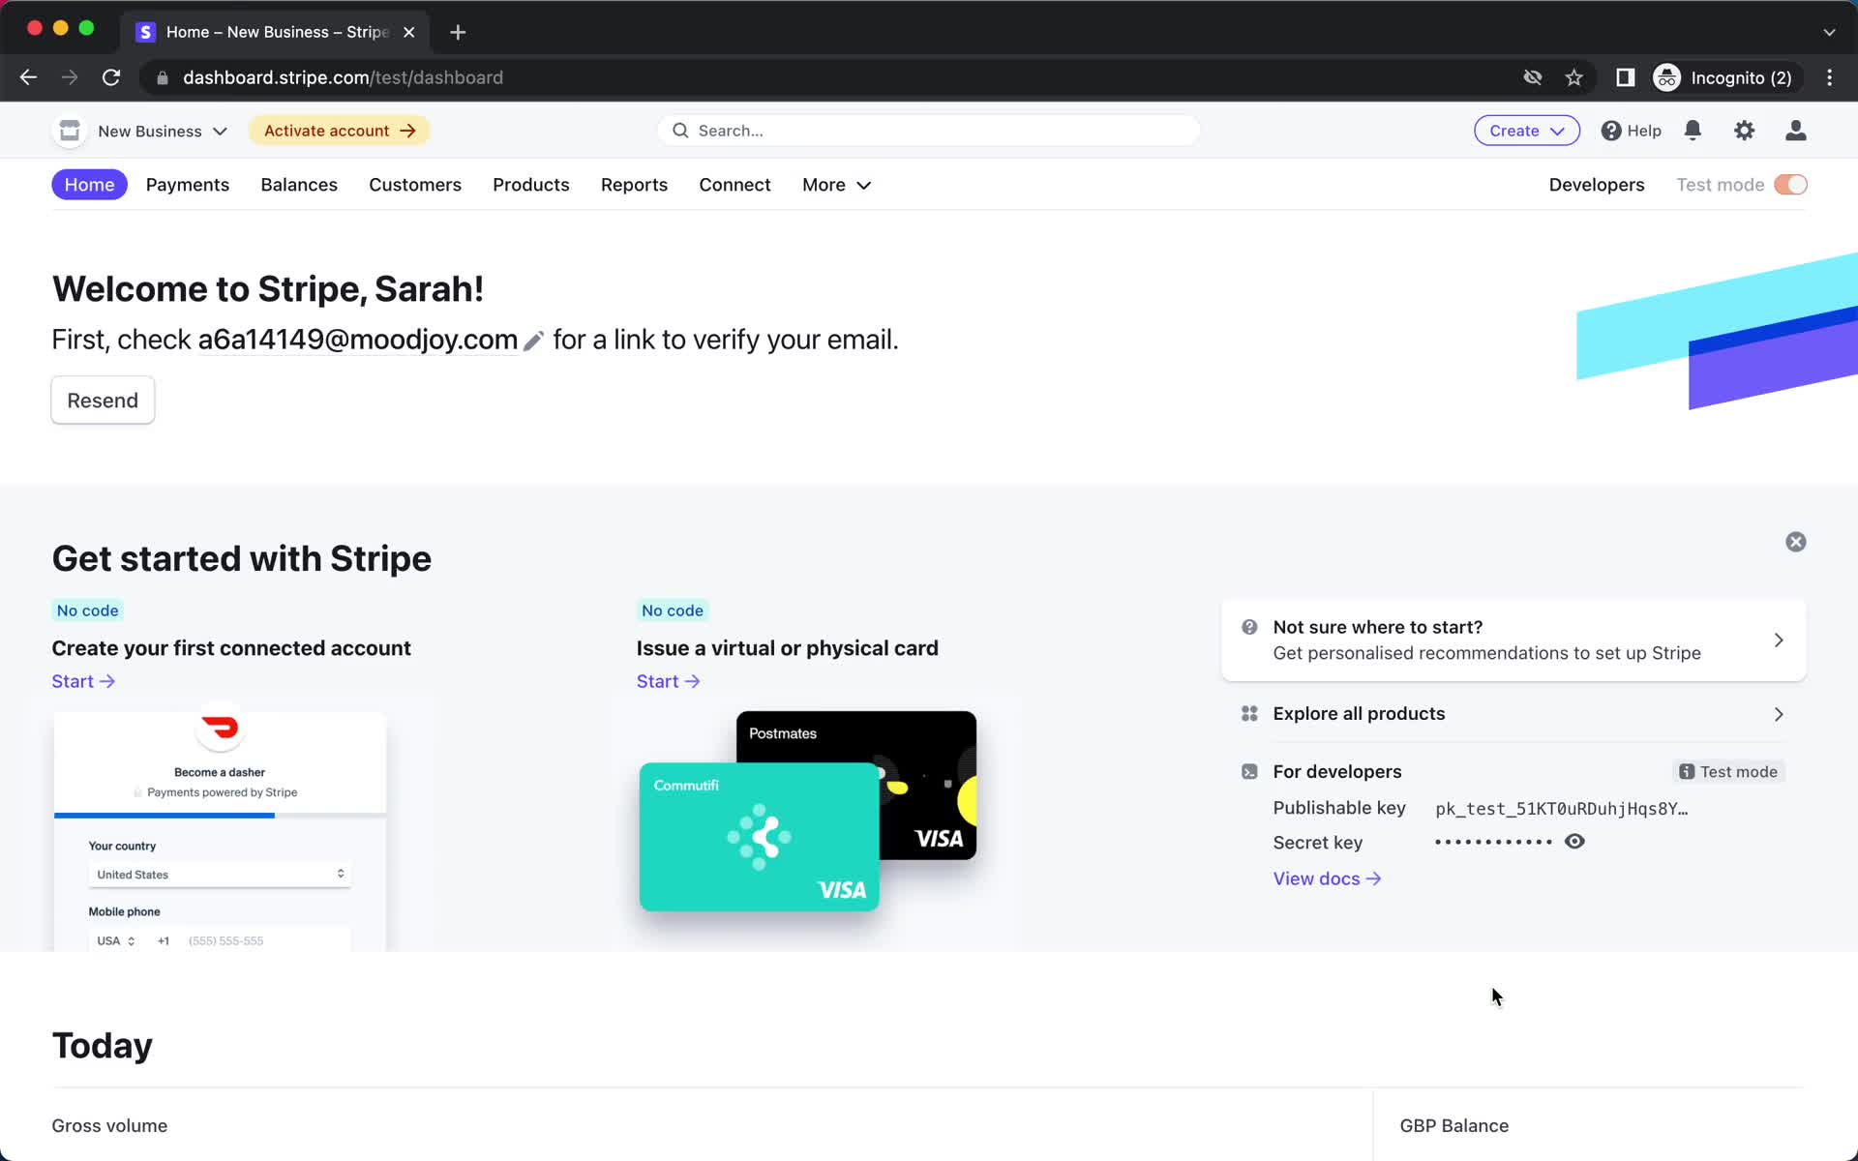The width and height of the screenshot is (1858, 1161).
Task: Open the Create dropdown button
Action: 1527,131
